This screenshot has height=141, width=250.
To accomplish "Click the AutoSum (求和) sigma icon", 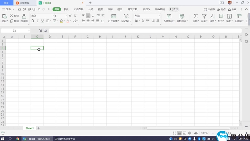I will 196,16.
